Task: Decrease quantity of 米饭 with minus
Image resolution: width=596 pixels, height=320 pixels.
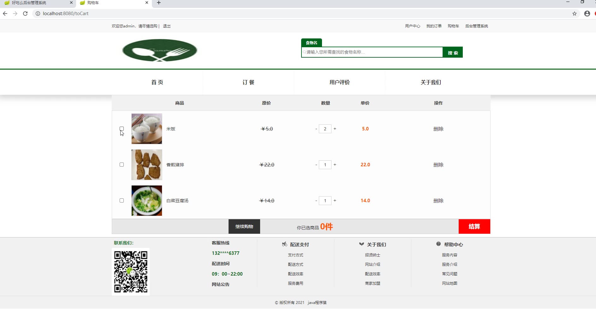Action: 316,129
